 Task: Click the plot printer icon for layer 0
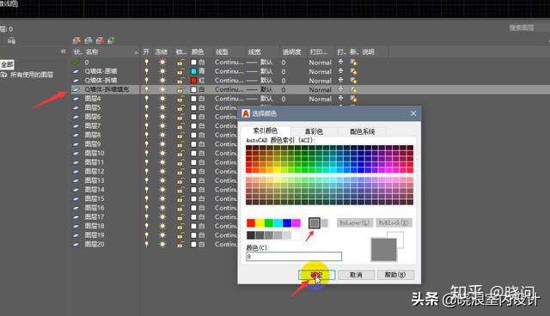[x=340, y=63]
